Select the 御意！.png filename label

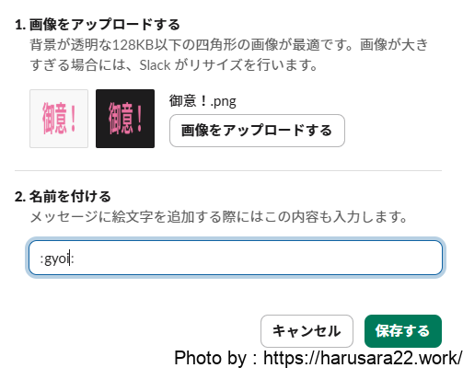(x=203, y=101)
